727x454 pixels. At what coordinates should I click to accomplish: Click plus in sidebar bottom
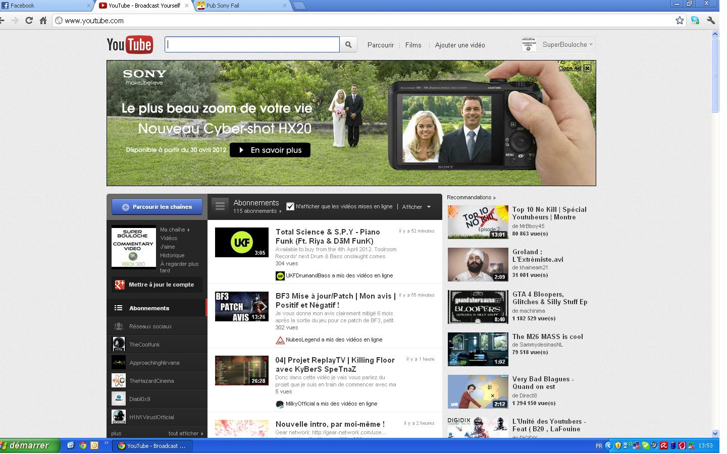(x=116, y=433)
